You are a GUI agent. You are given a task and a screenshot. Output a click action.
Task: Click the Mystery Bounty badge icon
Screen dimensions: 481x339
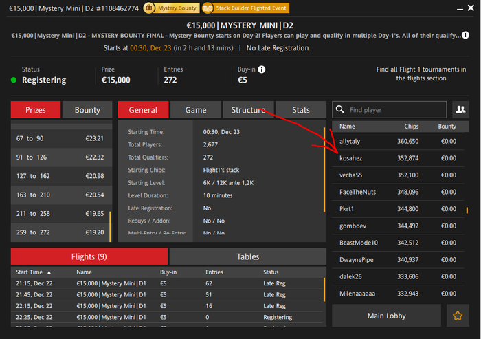(149, 8)
